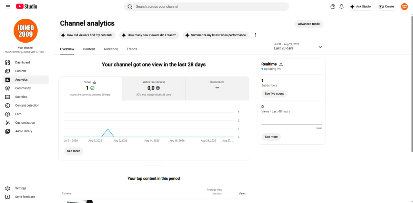Click the green check icon under Views
Image resolution: width=413 pixels, height=203 pixels.
(x=92, y=88)
